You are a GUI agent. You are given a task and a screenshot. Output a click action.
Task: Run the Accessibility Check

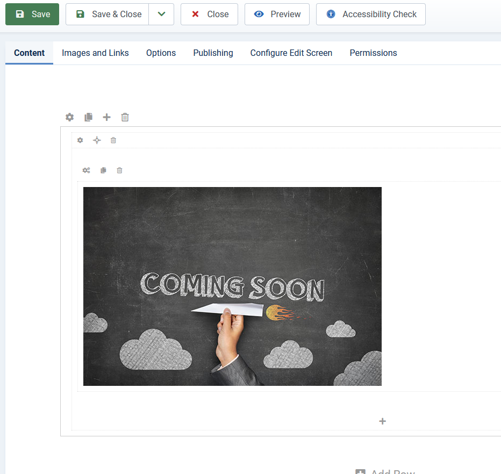370,15
